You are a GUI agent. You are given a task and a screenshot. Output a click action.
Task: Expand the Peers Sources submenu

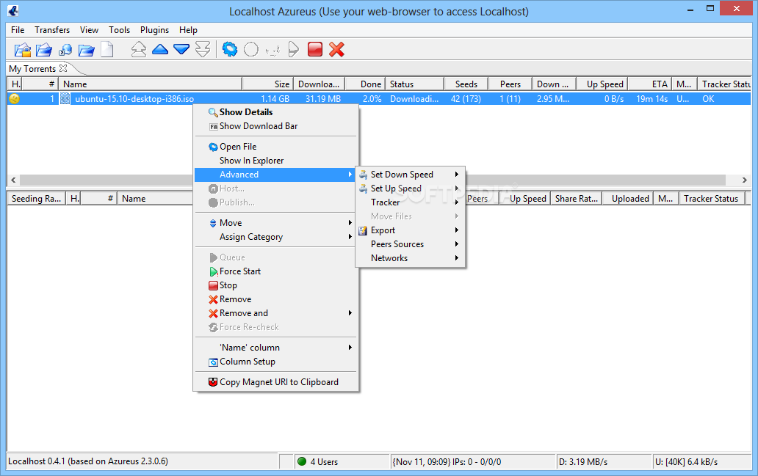pyautogui.click(x=410, y=244)
